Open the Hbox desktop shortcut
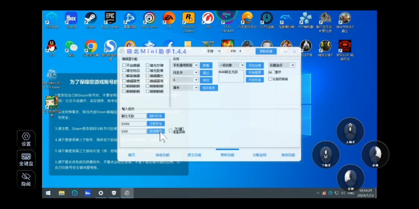 [x=71, y=20]
